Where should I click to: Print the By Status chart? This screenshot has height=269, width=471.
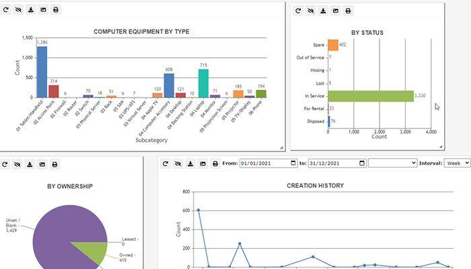click(348, 11)
